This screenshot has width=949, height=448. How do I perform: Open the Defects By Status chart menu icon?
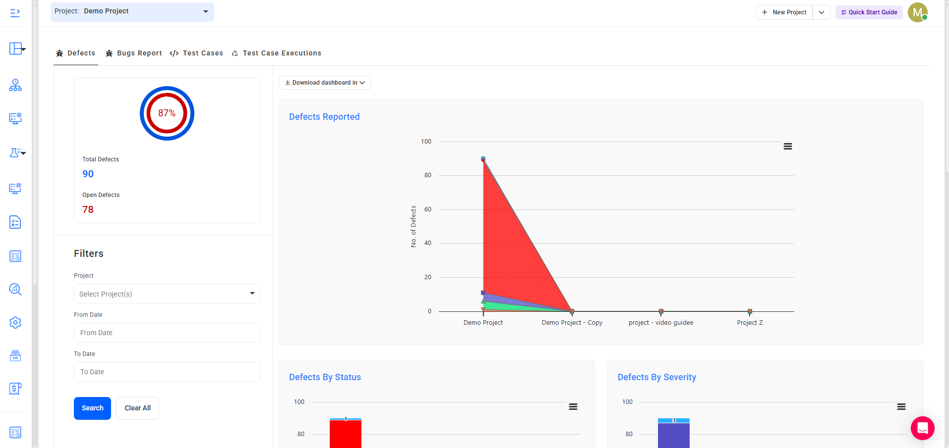pos(573,407)
